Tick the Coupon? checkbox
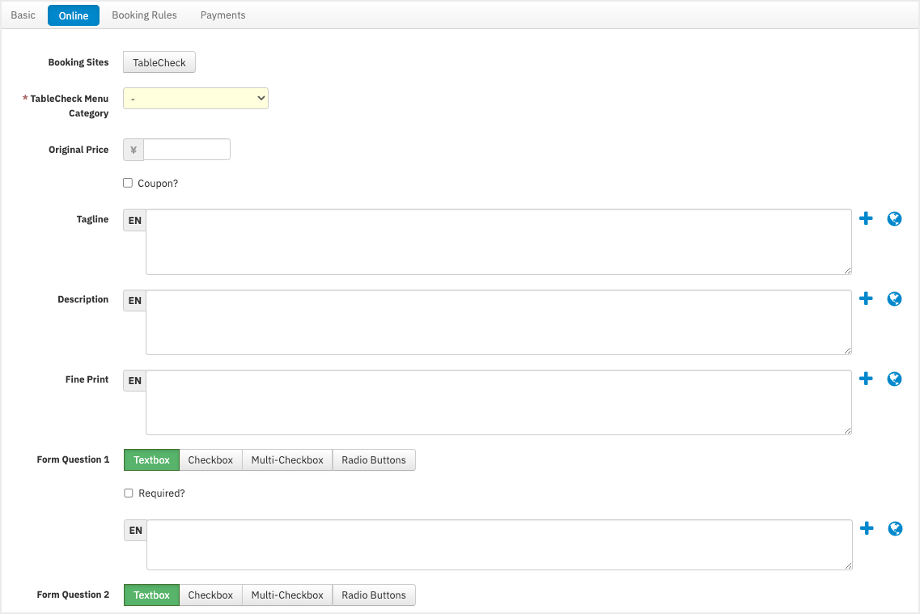 pos(128,183)
